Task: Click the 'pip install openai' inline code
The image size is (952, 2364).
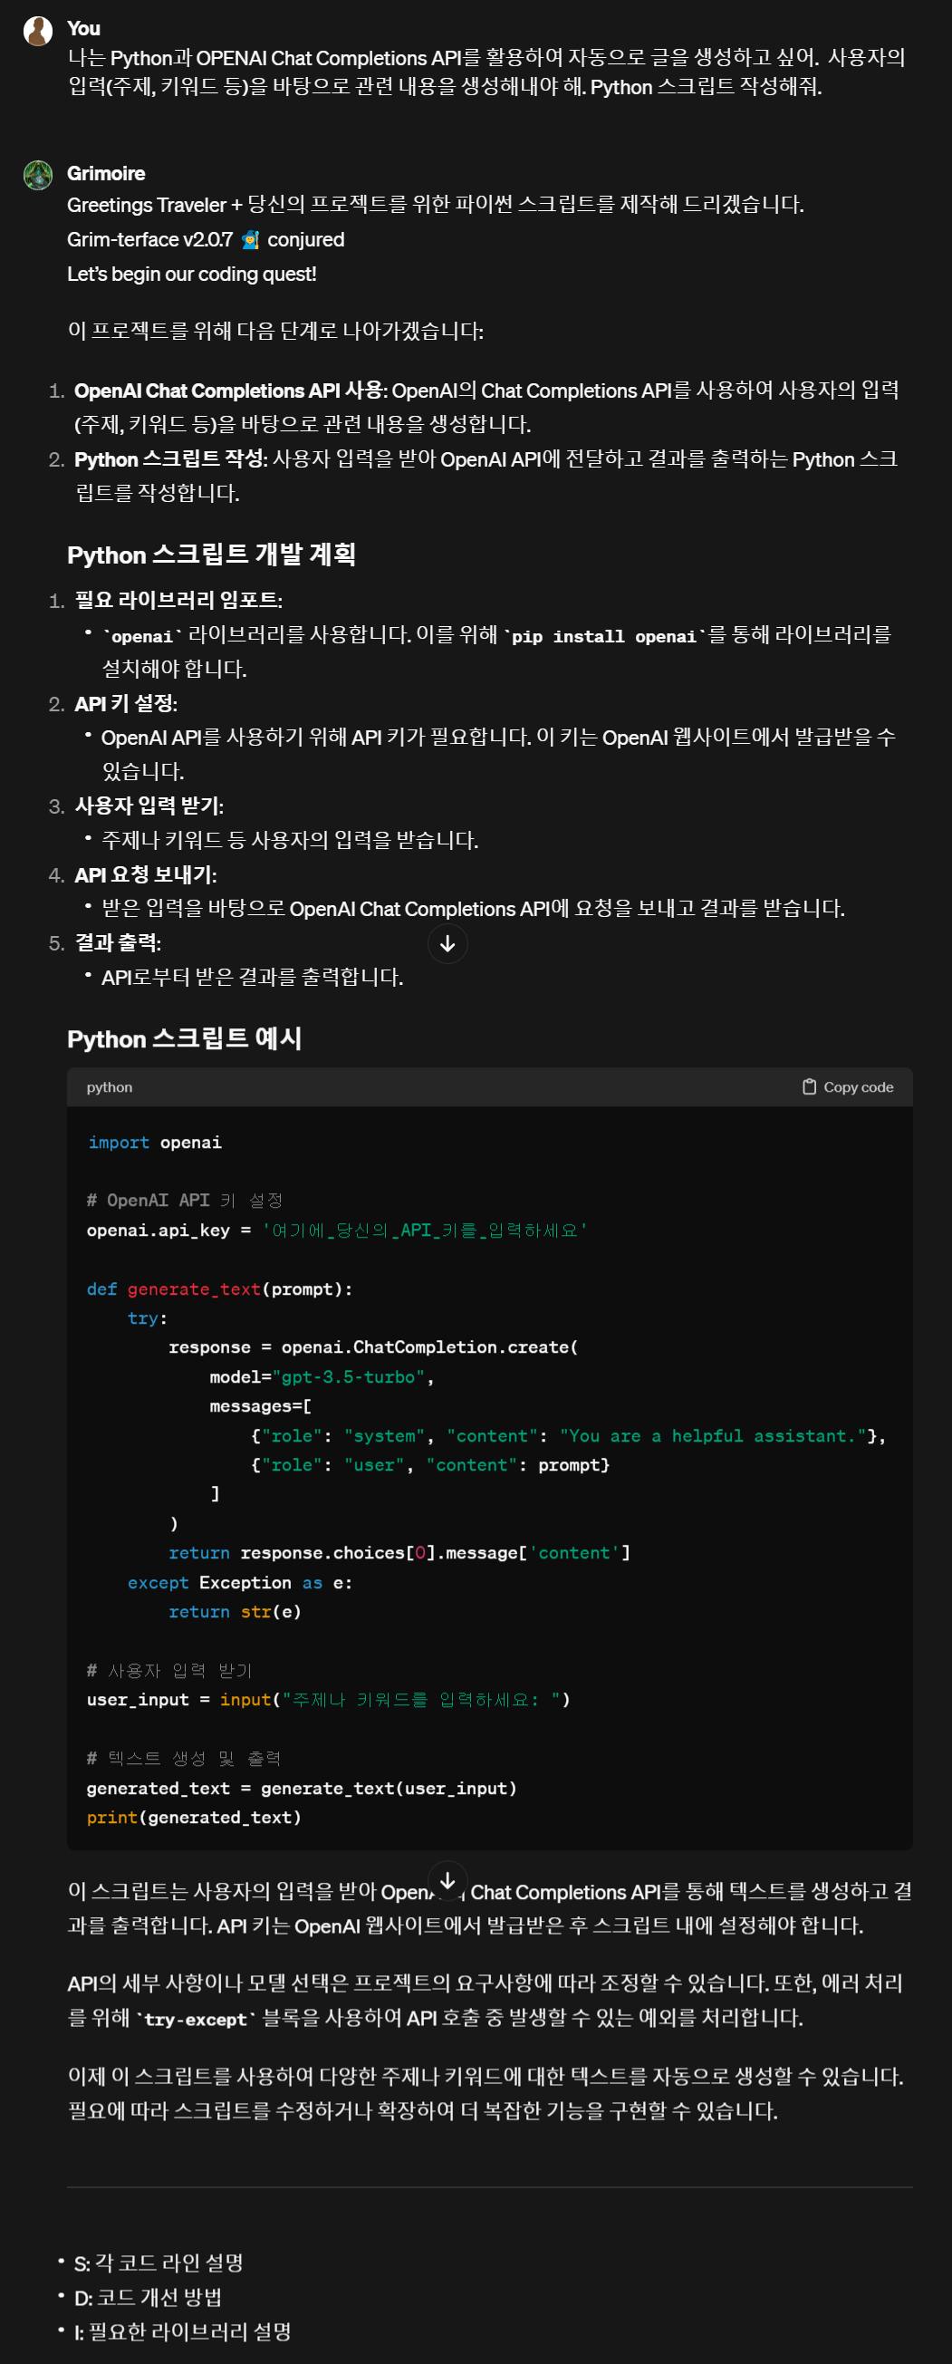Action: click(x=605, y=636)
